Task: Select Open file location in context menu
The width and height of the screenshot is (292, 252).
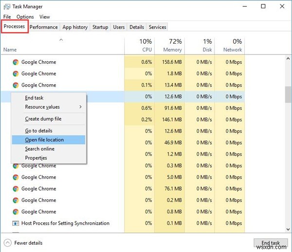Action: click(48, 140)
